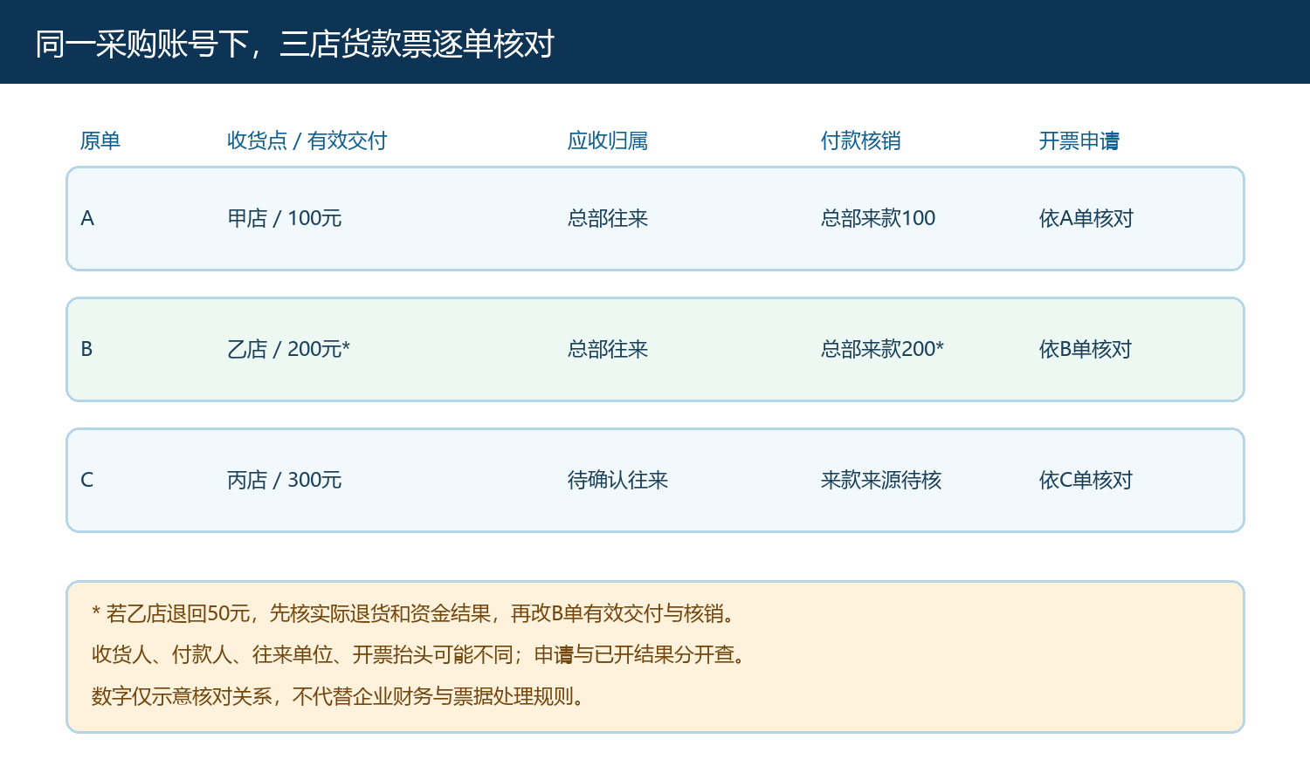
Task: Select the 丙店 / 300元 cell
Action: [x=284, y=480]
